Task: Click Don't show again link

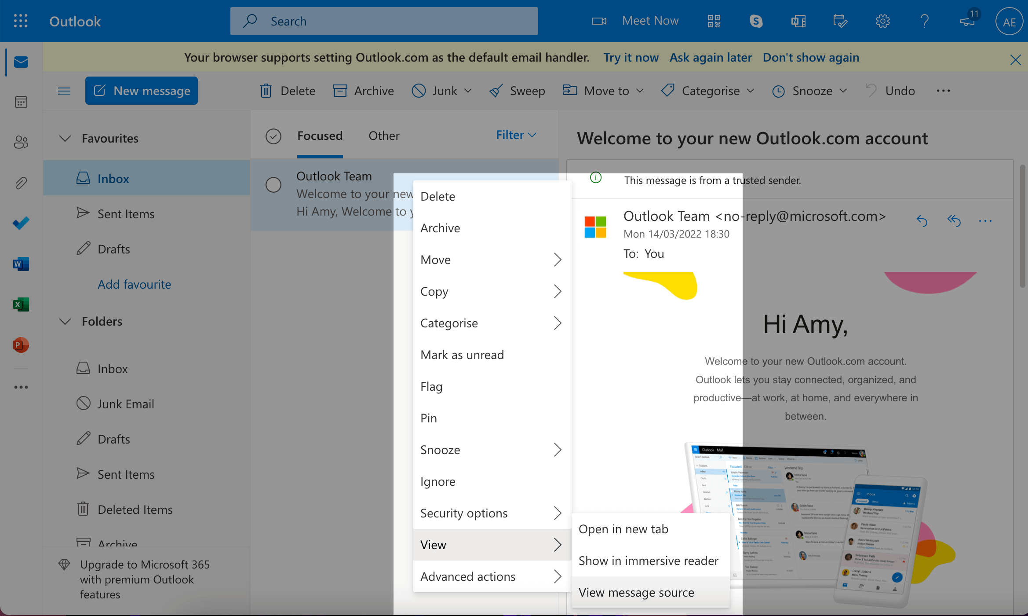Action: click(811, 57)
